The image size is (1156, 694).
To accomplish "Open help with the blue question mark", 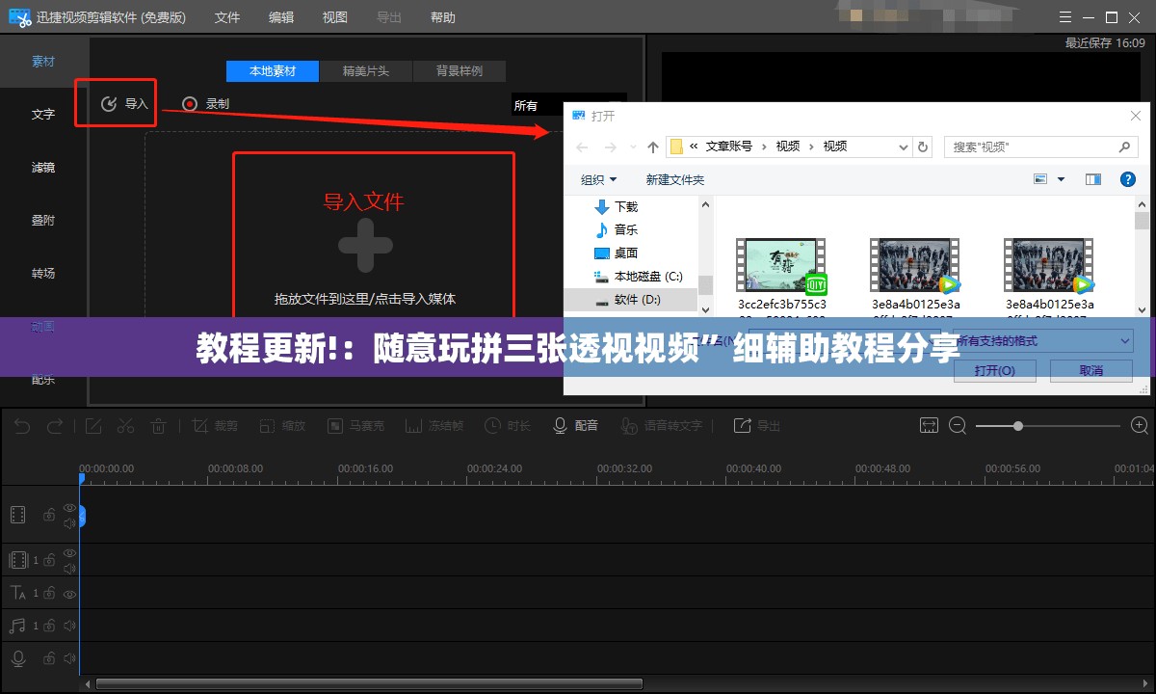I will click(1128, 179).
